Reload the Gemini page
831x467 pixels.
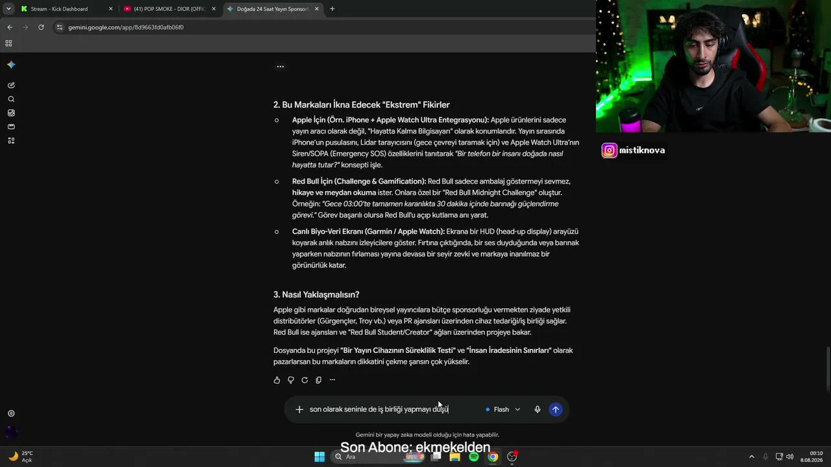pos(41,27)
